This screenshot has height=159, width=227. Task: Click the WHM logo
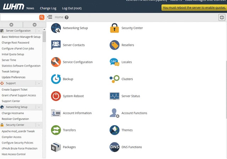tap(13, 7)
